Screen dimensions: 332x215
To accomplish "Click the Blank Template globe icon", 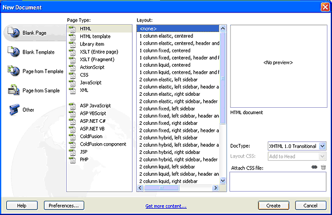I will click(14, 52).
